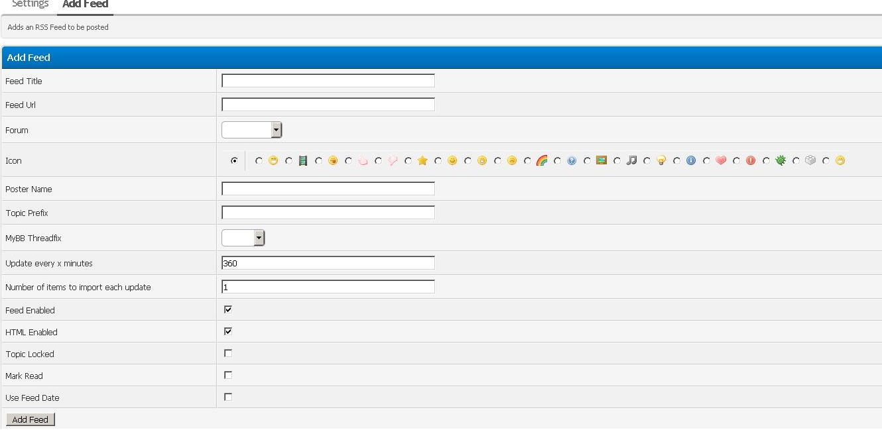This screenshot has width=882, height=430.
Task: Select the first 'no icon' radio button
Action: pos(234,161)
